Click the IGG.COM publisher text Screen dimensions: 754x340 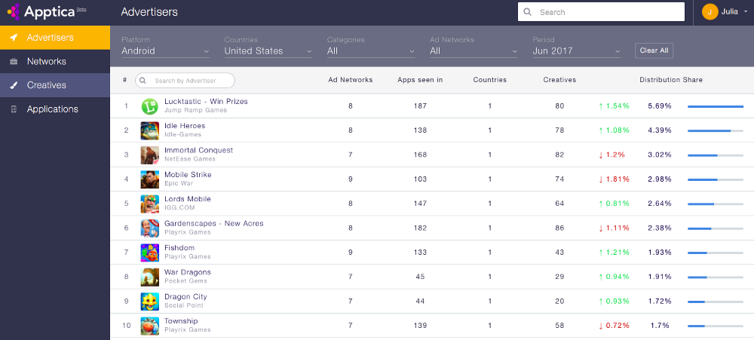pos(180,208)
